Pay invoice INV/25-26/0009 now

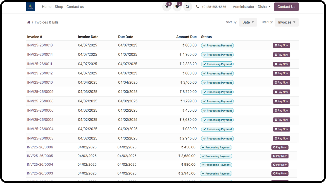point(281,92)
